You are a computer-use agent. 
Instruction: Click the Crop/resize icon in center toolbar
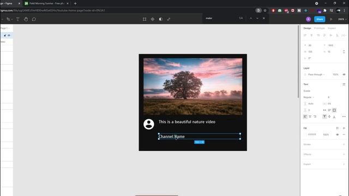169,20
